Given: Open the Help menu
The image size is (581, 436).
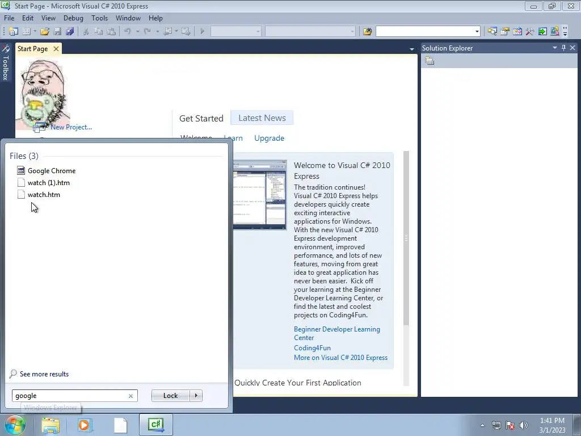Looking at the screenshot, I should 155,18.
